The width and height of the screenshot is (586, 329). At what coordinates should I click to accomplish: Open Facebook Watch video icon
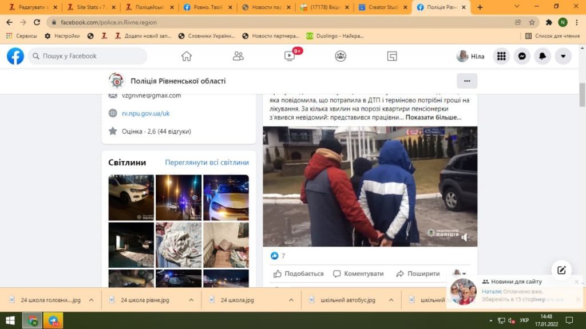(x=290, y=56)
